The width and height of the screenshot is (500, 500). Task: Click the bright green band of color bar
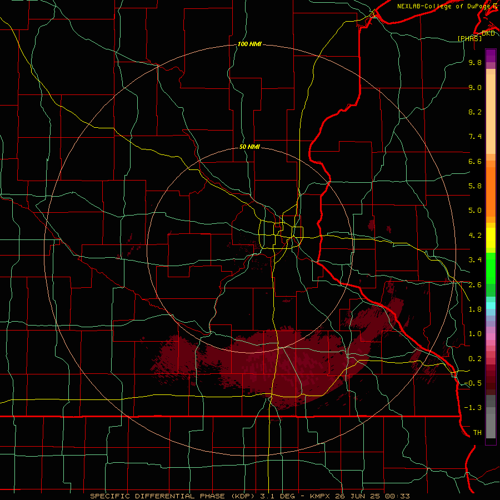(x=491, y=268)
